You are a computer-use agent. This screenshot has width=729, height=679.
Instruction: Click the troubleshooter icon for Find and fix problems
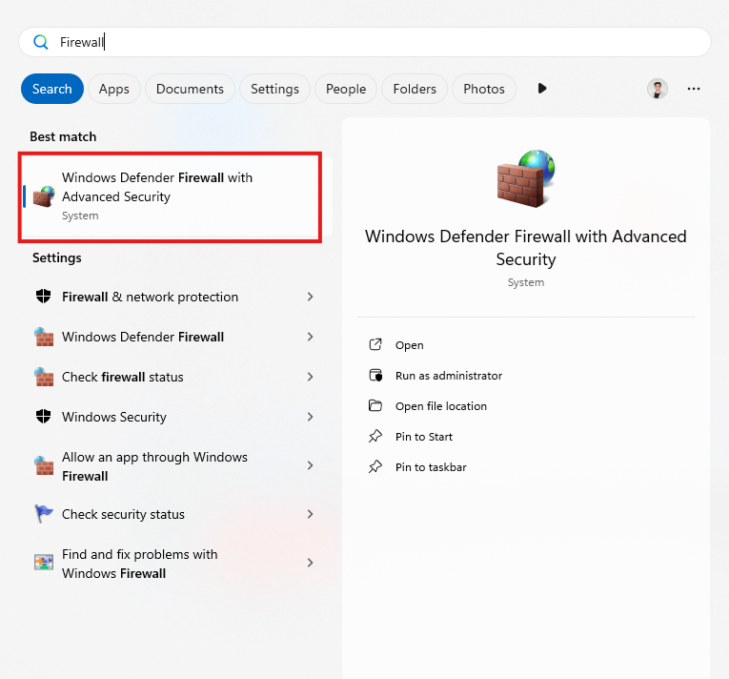click(43, 563)
